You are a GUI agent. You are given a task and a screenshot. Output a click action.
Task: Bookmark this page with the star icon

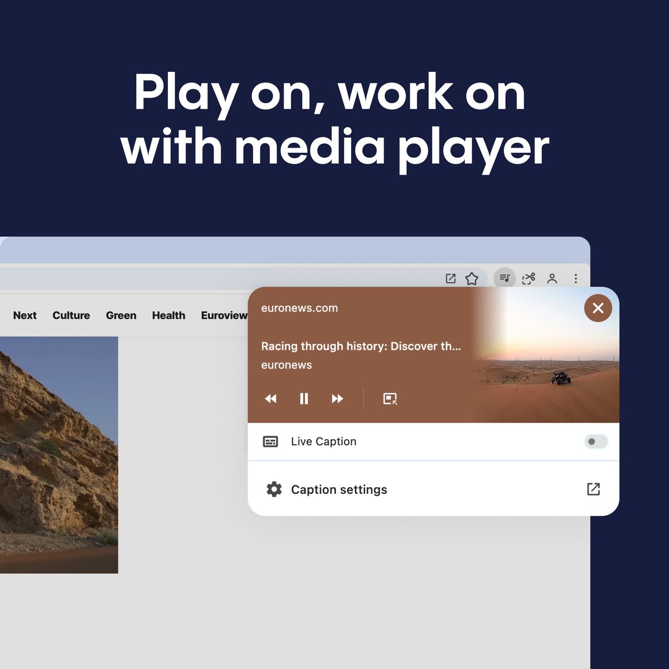point(472,278)
